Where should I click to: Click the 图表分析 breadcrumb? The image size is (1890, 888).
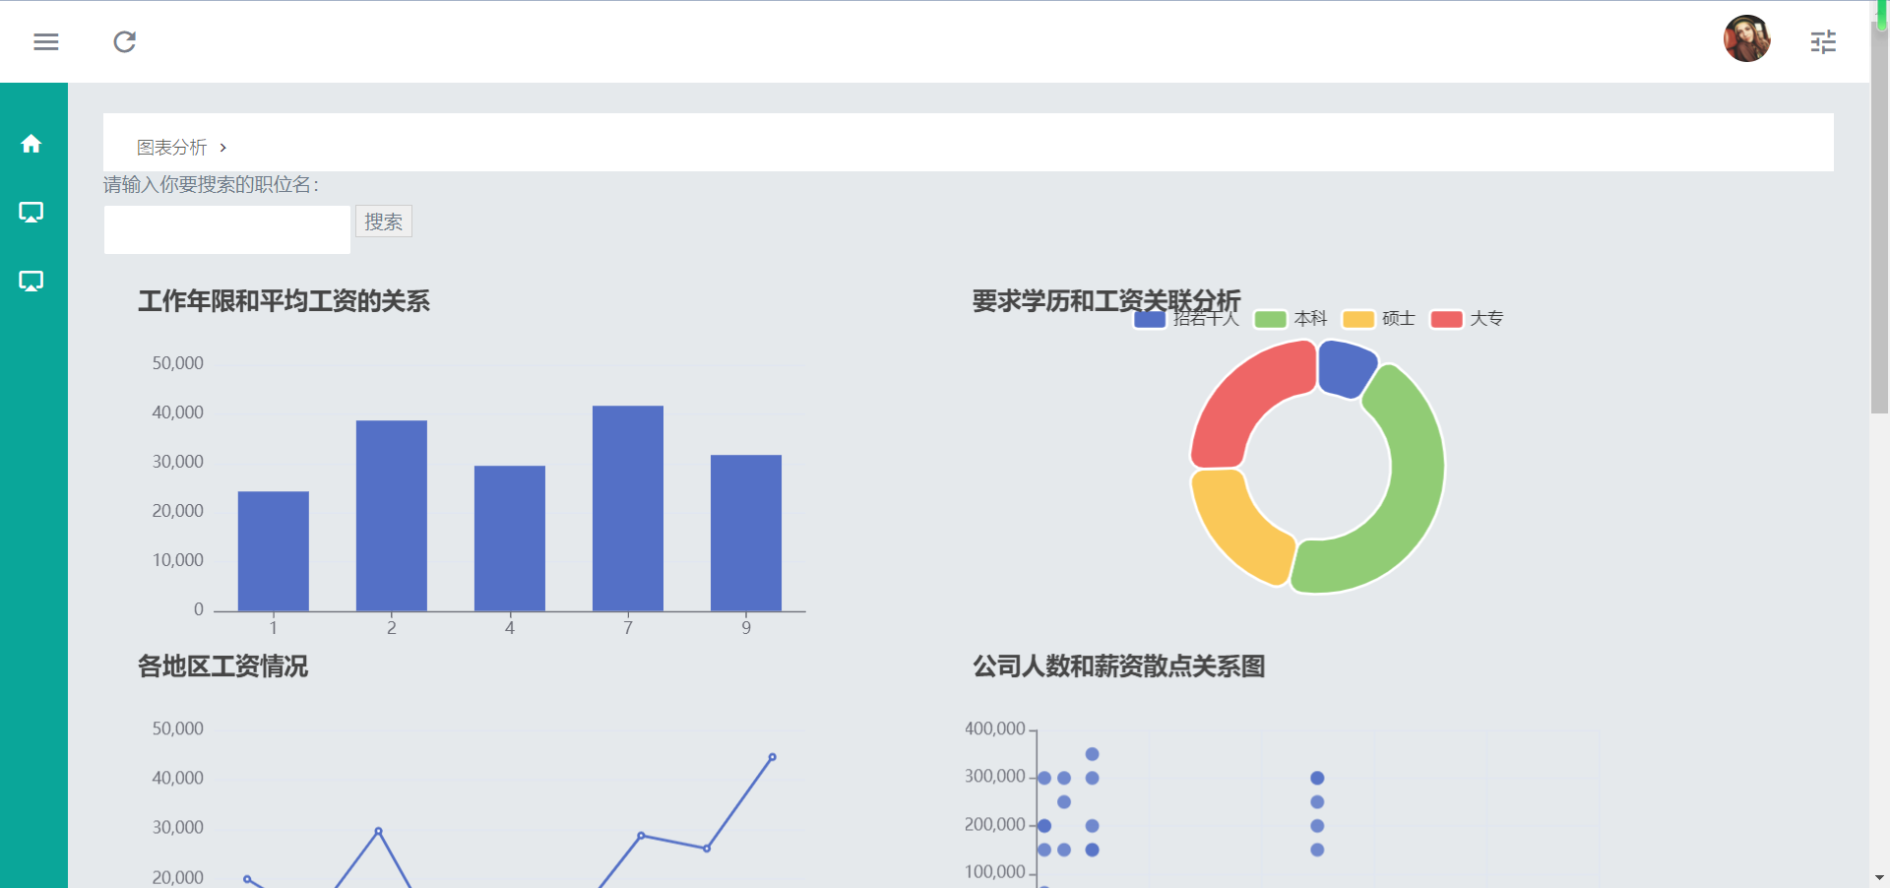pos(171,147)
